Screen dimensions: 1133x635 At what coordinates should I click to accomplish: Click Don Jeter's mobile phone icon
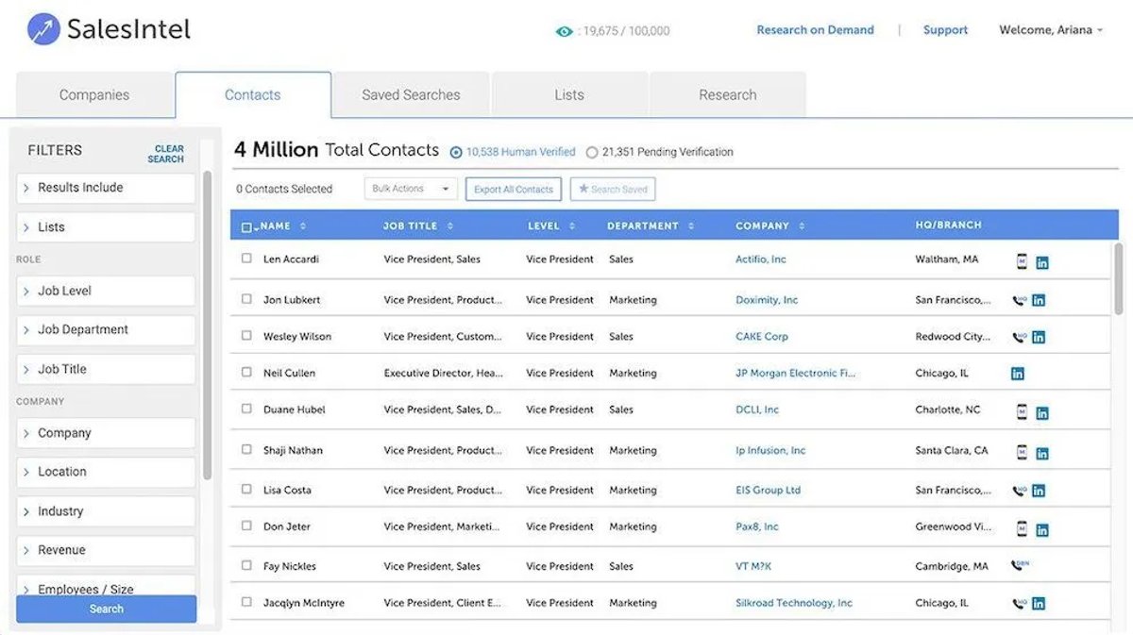(x=1022, y=528)
